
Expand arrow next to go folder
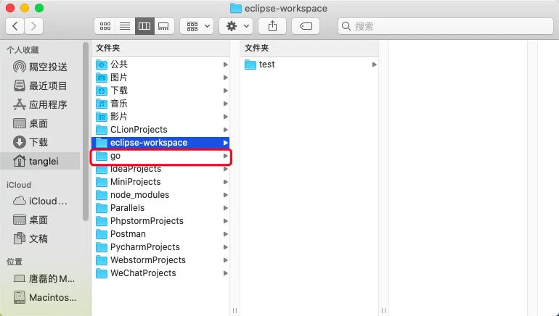[225, 156]
